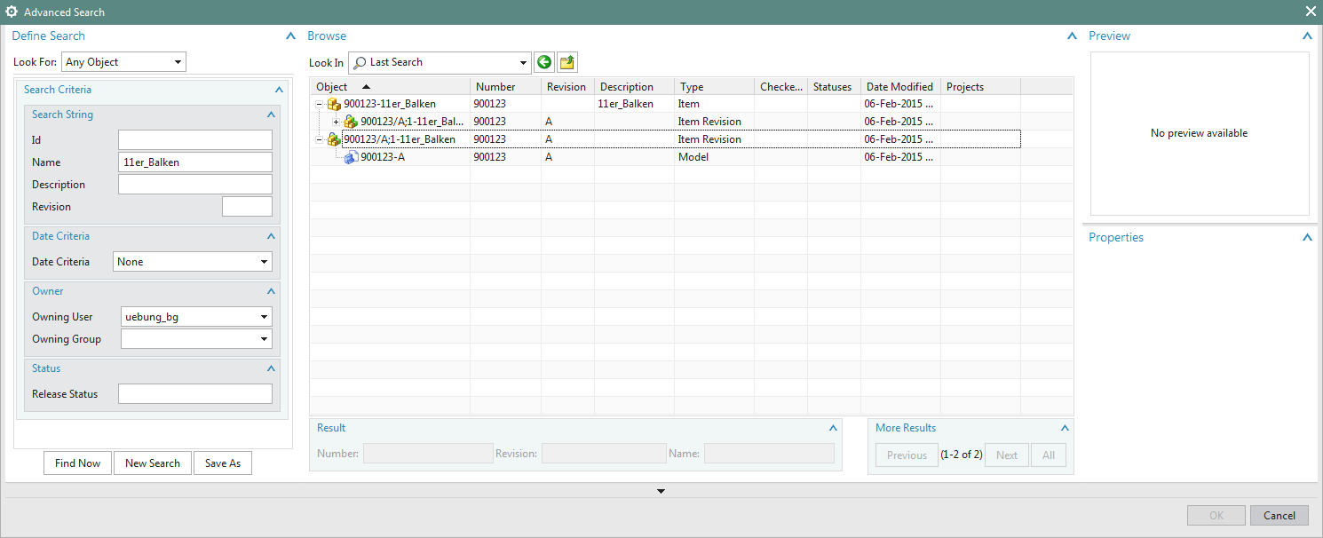Collapse the Properties panel
Viewport: 1323px width, 538px height.
click(1306, 238)
